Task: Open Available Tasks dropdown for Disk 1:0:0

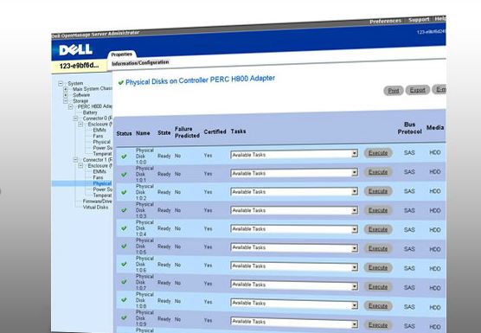Action: [294, 154]
